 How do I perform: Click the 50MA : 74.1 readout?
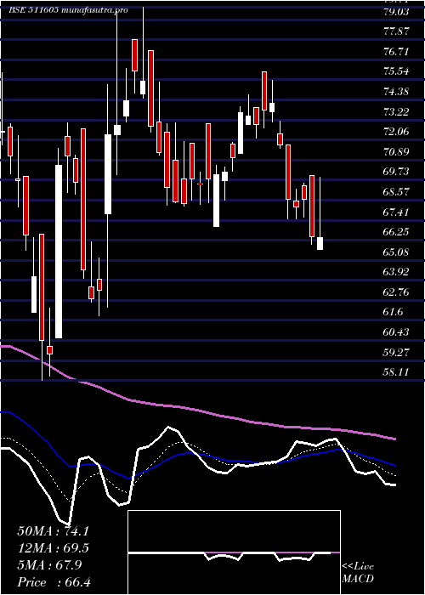54,531
